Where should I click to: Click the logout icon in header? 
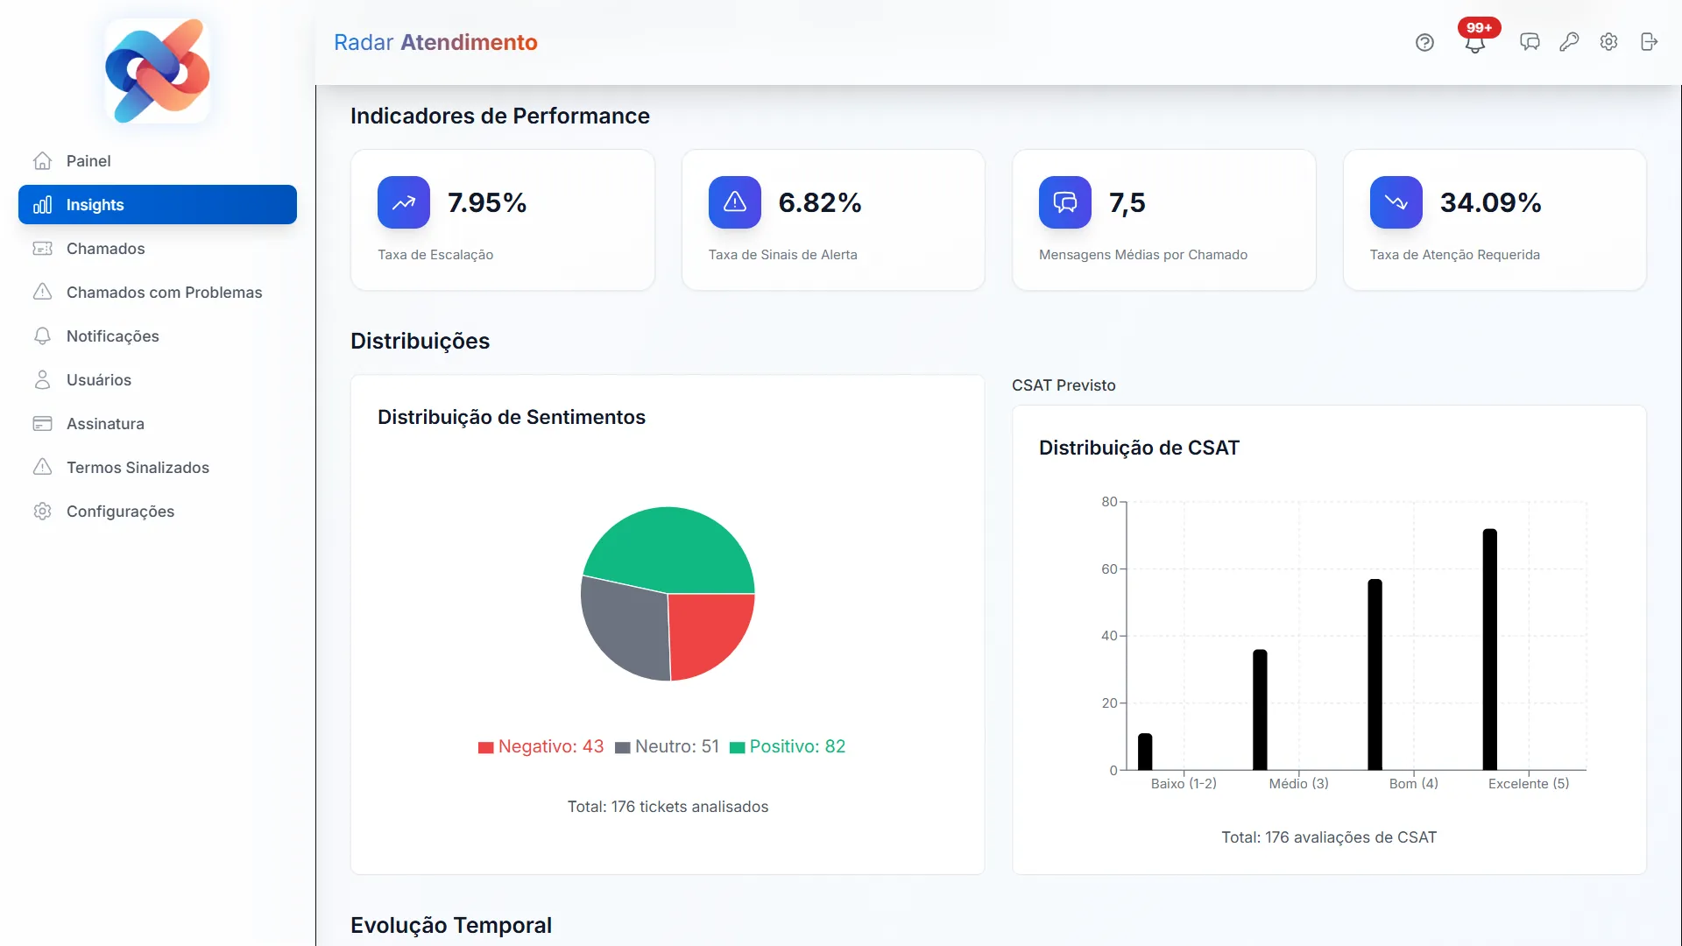click(x=1649, y=42)
